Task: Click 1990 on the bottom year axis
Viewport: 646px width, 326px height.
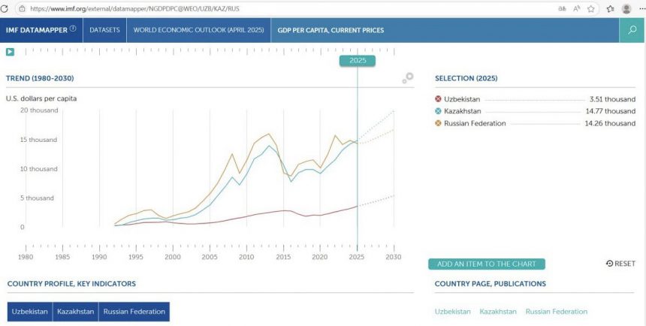Action: click(99, 257)
